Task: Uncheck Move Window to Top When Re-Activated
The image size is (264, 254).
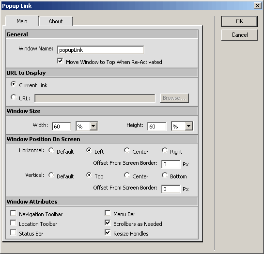Action: [60, 61]
